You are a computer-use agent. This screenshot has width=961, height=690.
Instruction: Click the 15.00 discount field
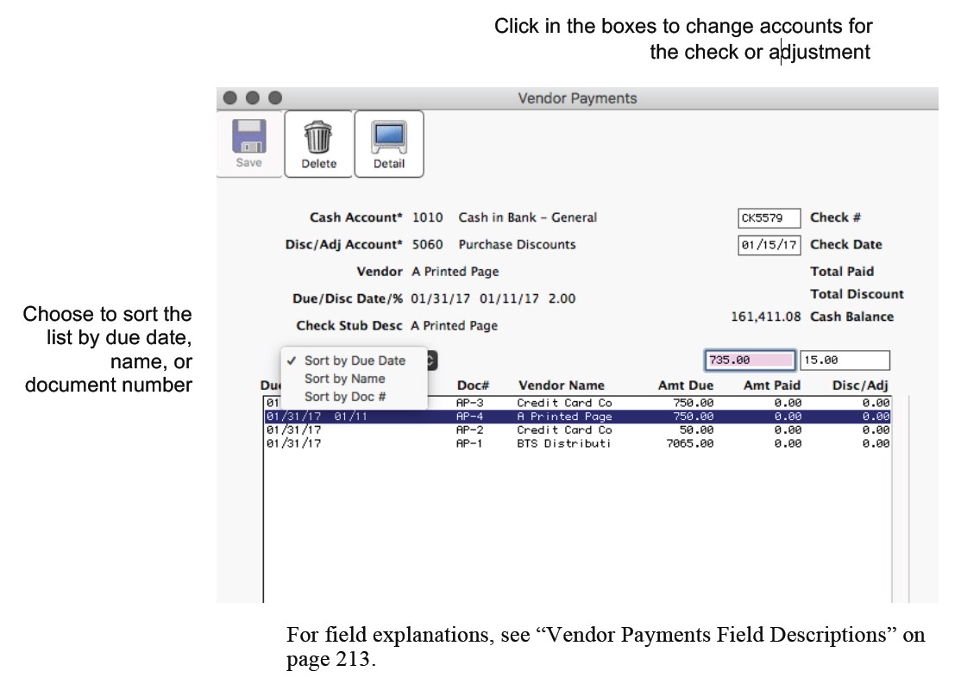click(845, 361)
